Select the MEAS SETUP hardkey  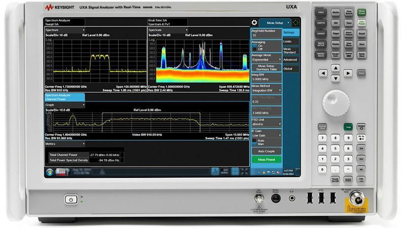[321, 44]
